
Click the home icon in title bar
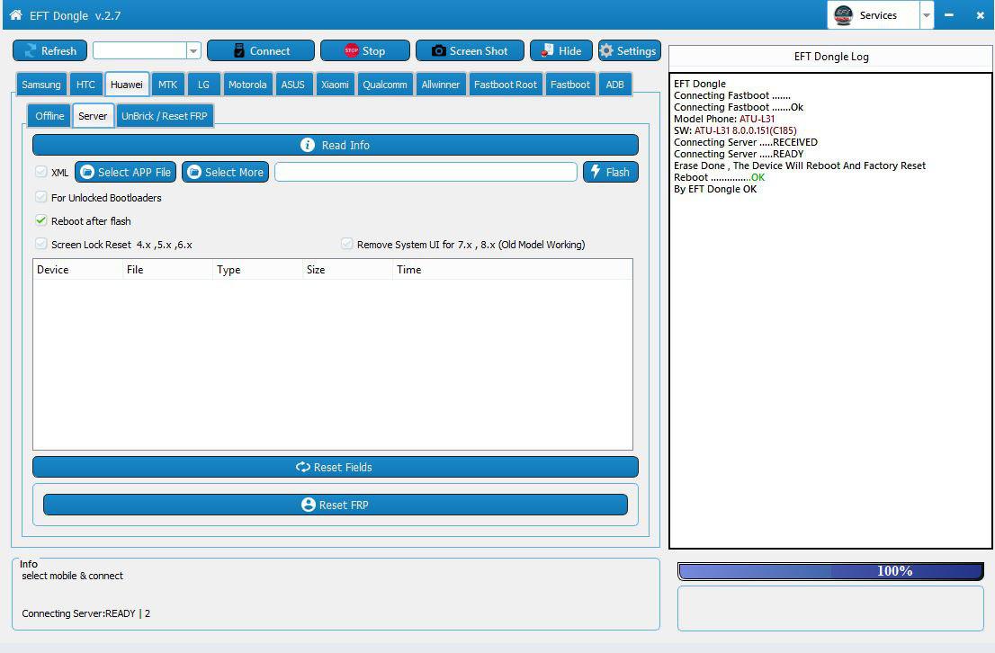pyautogui.click(x=15, y=14)
